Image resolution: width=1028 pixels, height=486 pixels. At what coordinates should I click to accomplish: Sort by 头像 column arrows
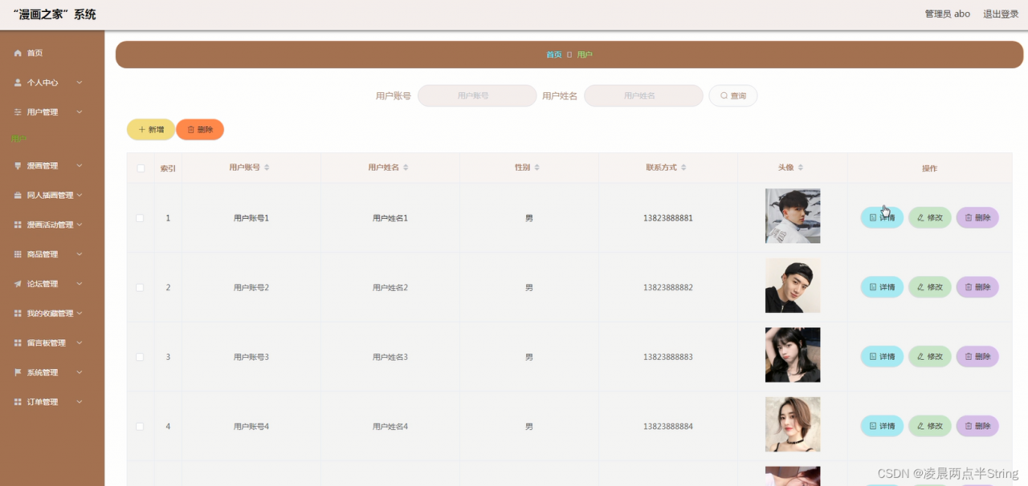pyautogui.click(x=801, y=168)
